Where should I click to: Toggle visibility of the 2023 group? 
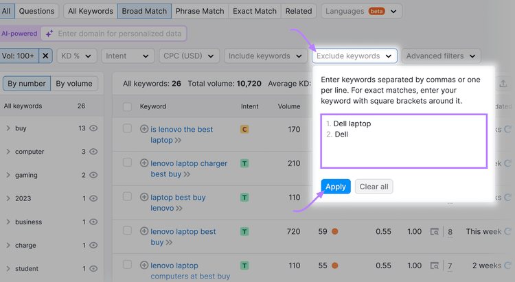click(93, 198)
